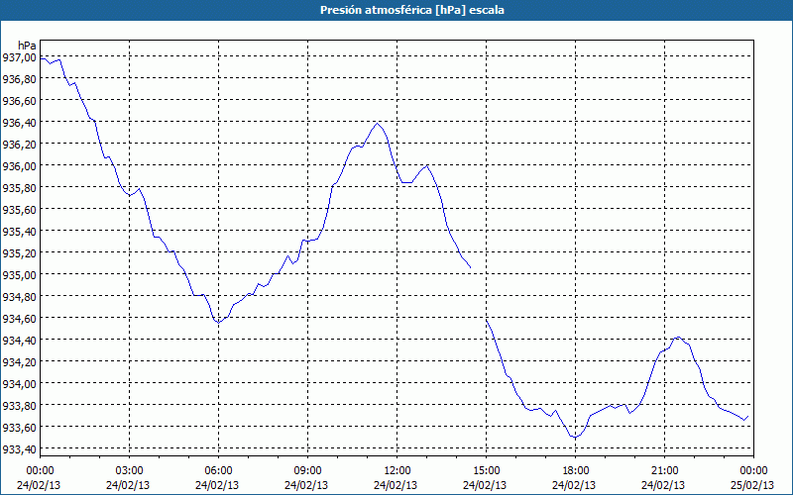Click the 'hPa' unit label on the axis
This screenshot has width=793, height=495.
tap(28, 46)
